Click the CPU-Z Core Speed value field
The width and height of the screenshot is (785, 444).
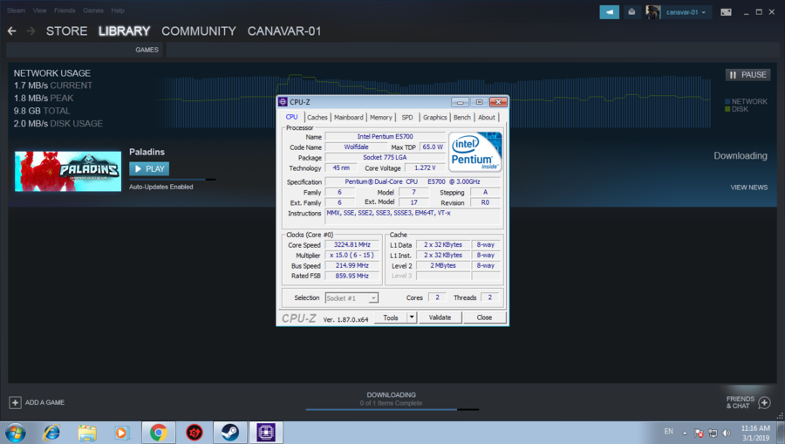(x=352, y=245)
